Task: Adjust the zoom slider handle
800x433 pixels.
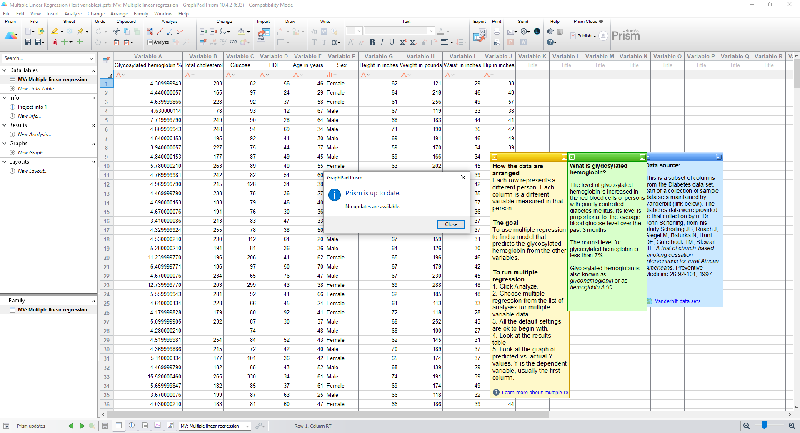Action: point(764,425)
